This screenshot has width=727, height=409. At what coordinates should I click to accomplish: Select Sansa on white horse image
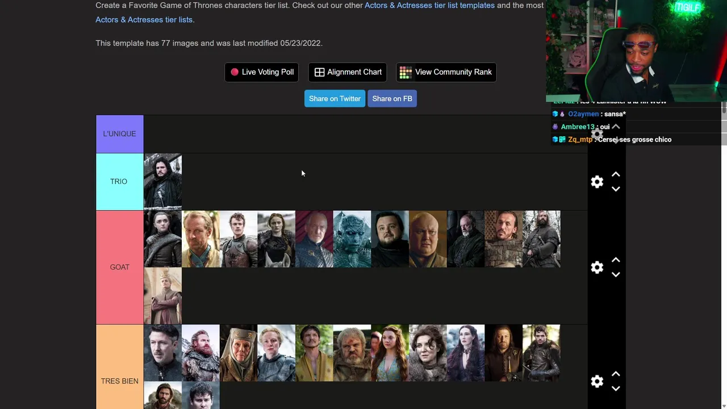click(x=276, y=239)
